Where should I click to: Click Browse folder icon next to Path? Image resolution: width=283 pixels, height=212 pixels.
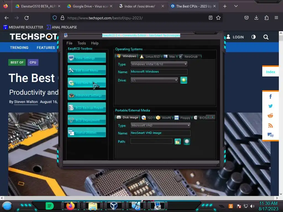click(178, 142)
